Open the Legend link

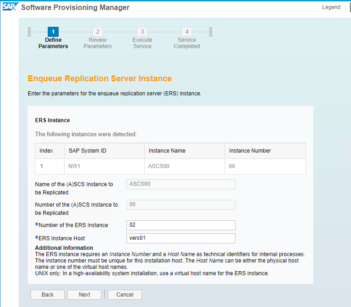pyautogui.click(x=331, y=7)
